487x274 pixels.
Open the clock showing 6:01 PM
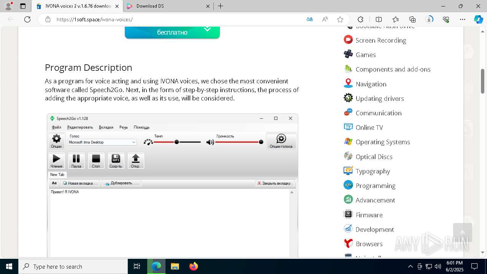pyautogui.click(x=454, y=266)
